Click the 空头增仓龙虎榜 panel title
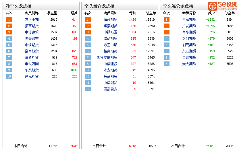239x155 pixels. (x=99, y=6)
